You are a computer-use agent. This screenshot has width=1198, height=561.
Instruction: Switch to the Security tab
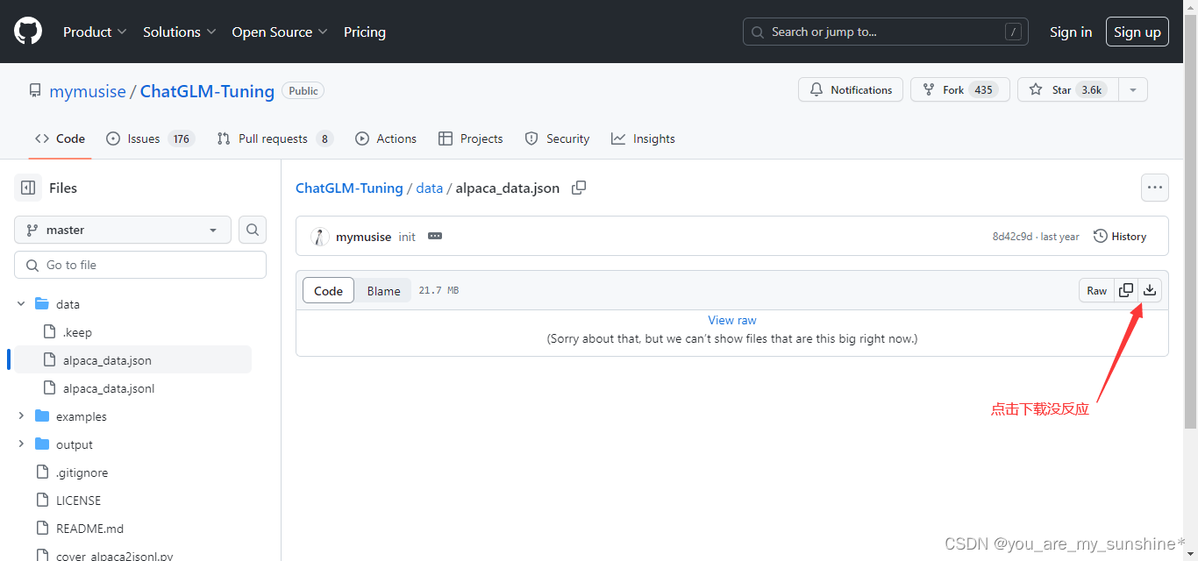557,138
